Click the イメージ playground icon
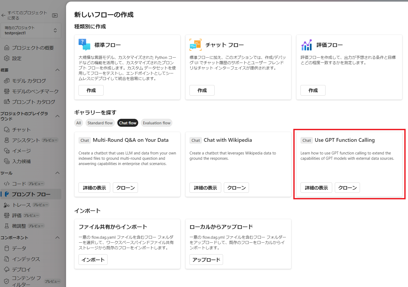Screen dimensions: 408x287 point(7,151)
